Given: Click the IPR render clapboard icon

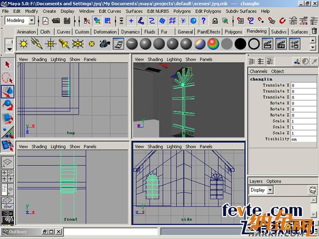Looking at the screenshot, I should pos(281,44).
